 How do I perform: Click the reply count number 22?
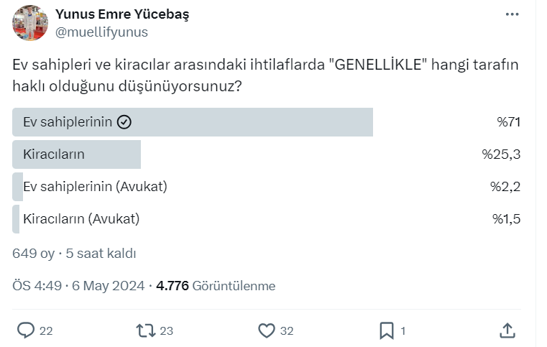(x=46, y=331)
